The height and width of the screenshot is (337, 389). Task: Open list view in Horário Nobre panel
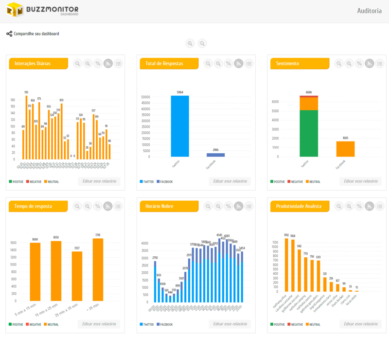(x=249, y=206)
